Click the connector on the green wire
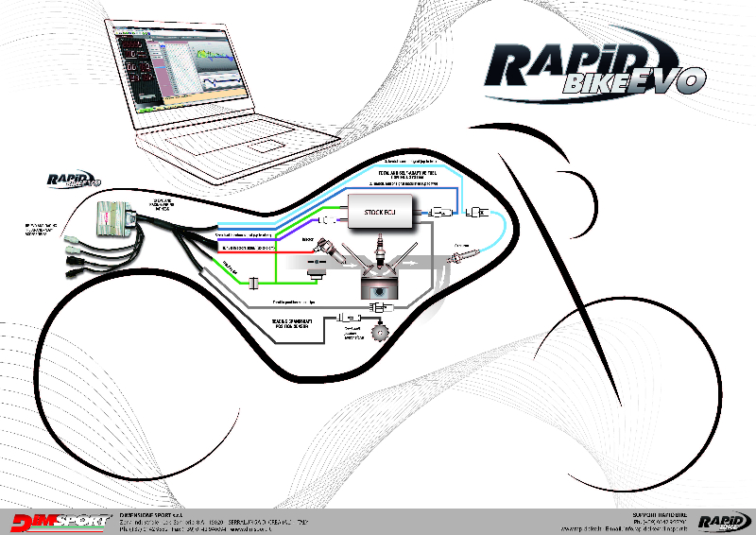756x535 pixels. pyautogui.click(x=256, y=281)
